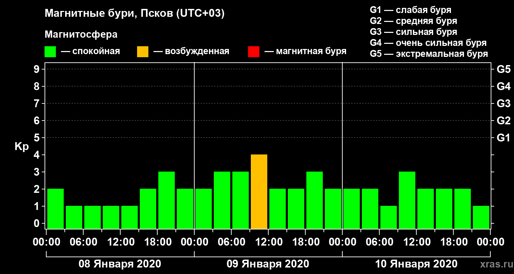Click the '08 Января 2020' date label
Screen dimensions: 514x274
click(120, 264)
